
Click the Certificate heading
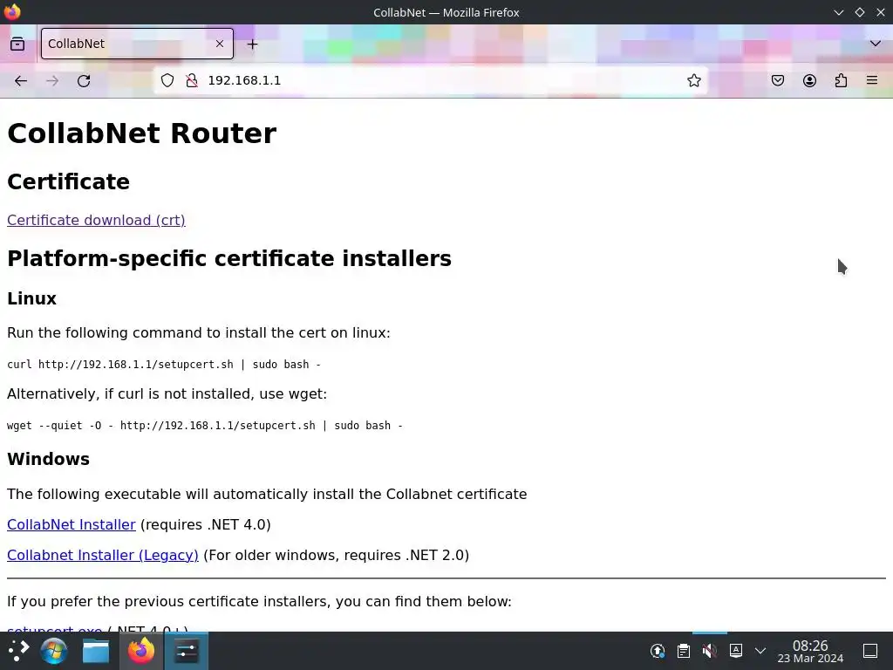68,181
